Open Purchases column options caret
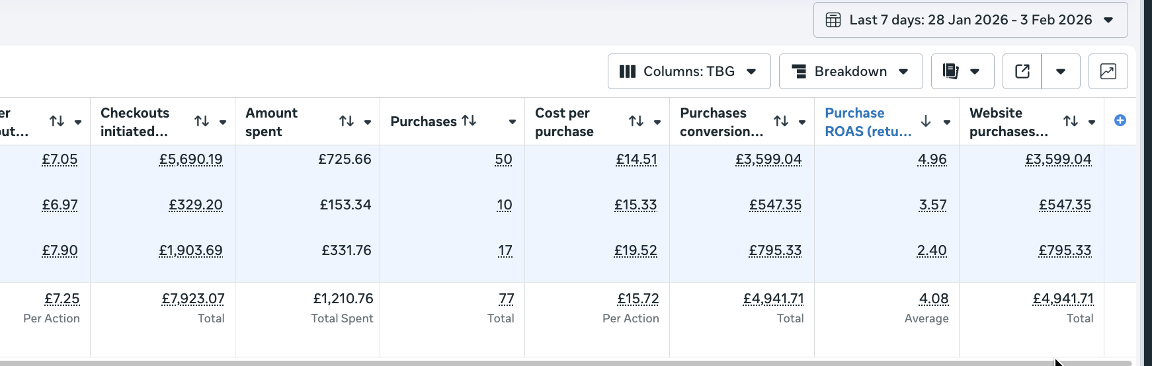The image size is (1152, 366). point(512,122)
